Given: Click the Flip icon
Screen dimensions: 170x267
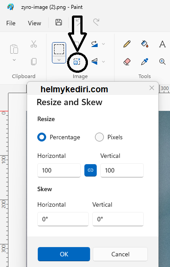Looking at the screenshot, I should coord(95,62).
